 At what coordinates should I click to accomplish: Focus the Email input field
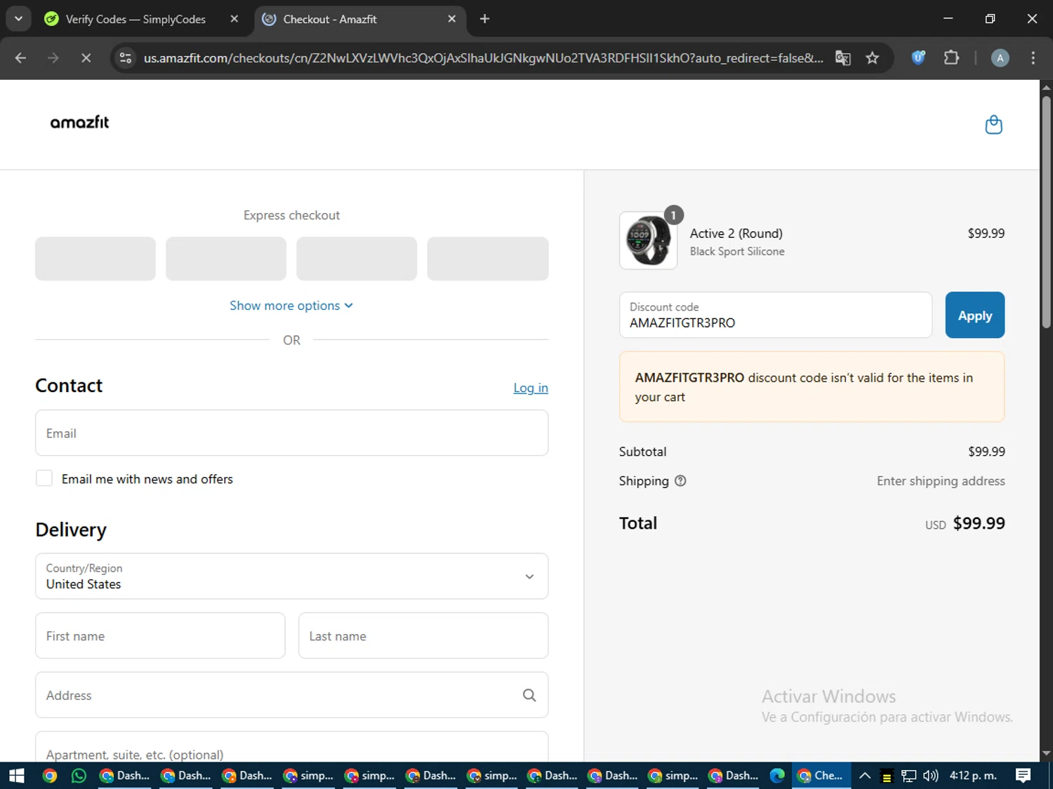291,433
